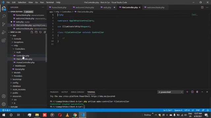Refresh the RENT-A-CAR explorer
The width and height of the screenshot is (211, 118).
coord(41,32)
